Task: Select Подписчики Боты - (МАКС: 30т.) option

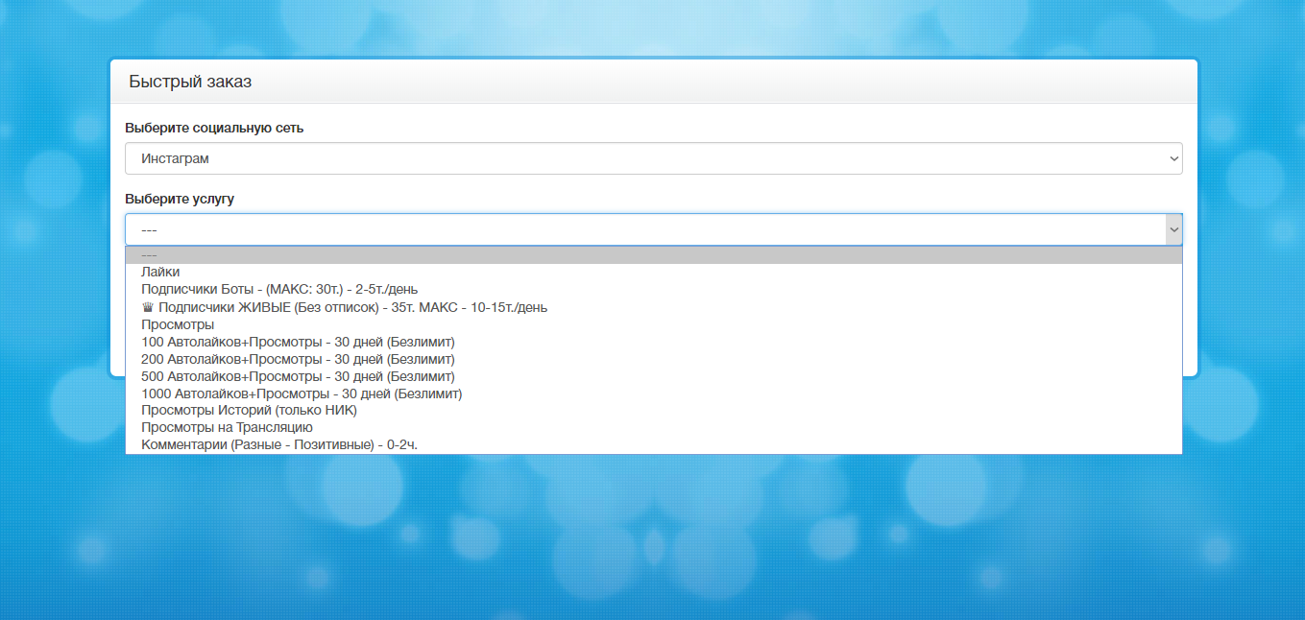Action: pyautogui.click(x=653, y=290)
